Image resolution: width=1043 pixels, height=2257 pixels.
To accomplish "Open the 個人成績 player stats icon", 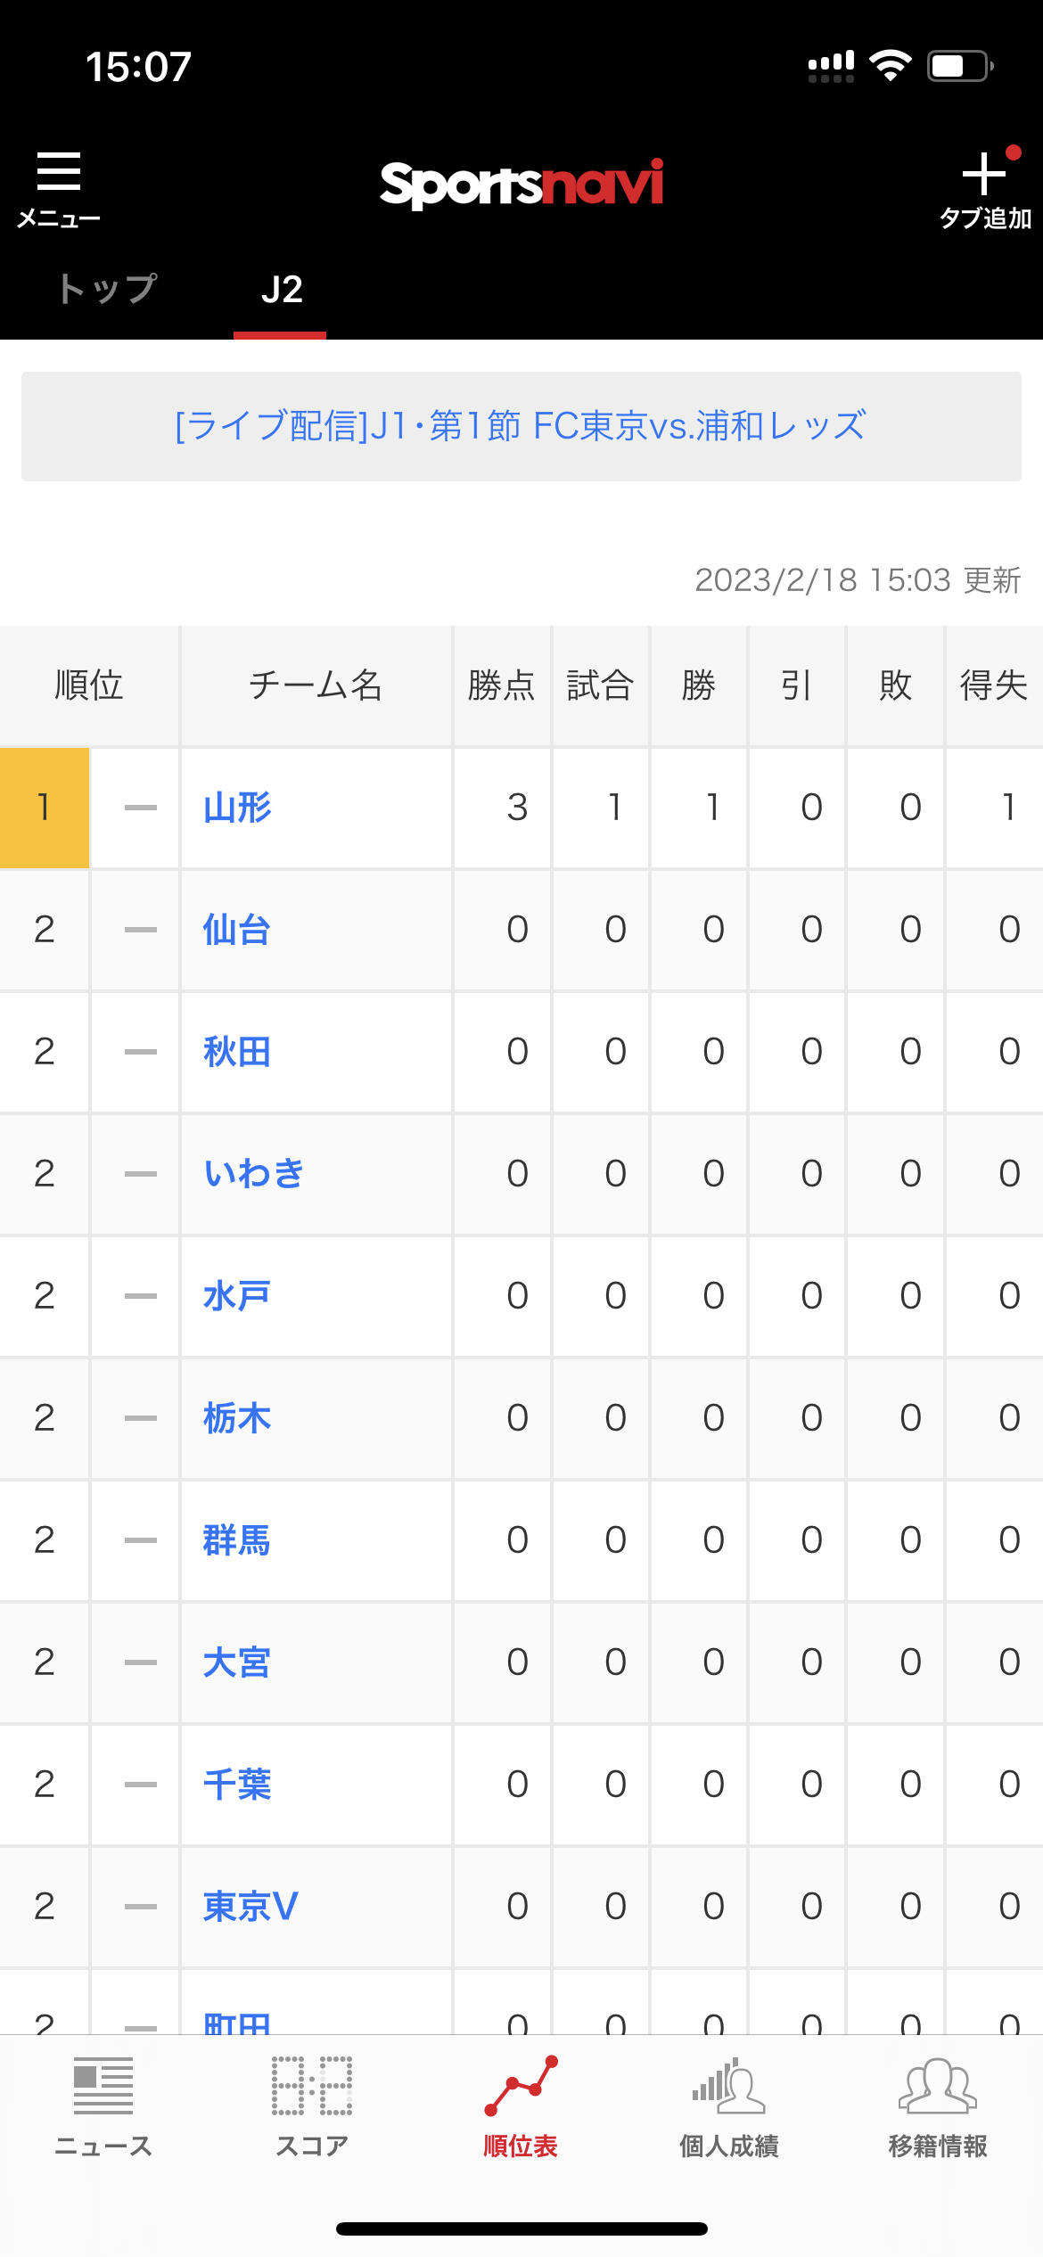I will pos(729,2086).
